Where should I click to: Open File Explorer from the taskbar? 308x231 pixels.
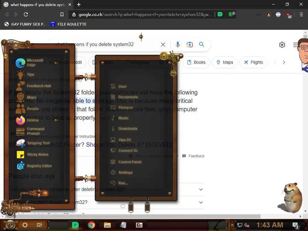coord(107,225)
